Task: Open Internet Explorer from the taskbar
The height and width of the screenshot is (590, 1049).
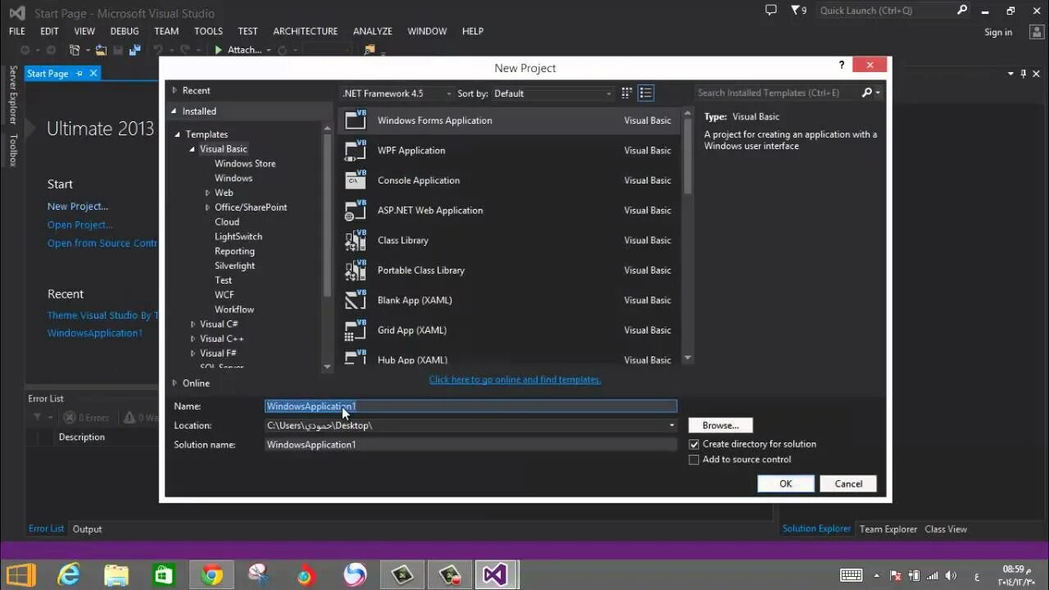Action: click(69, 575)
